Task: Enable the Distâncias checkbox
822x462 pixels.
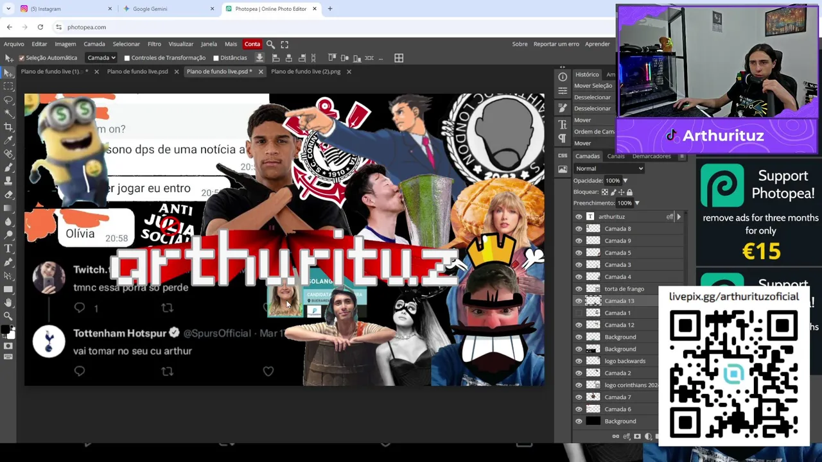Action: pos(216,58)
